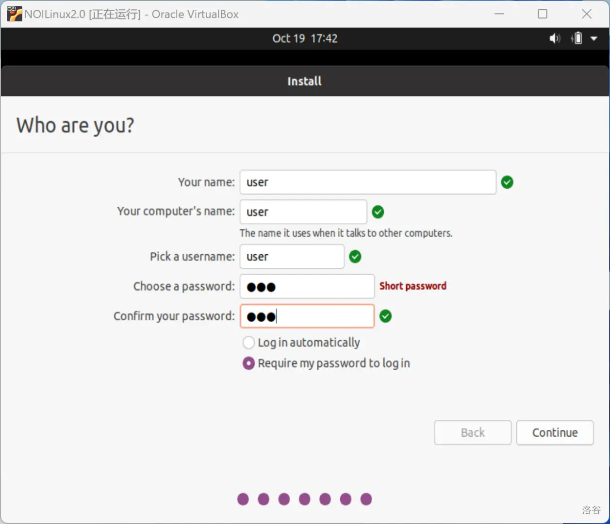610x524 pixels.
Task: Select Require my password to log in
Action: (x=248, y=363)
